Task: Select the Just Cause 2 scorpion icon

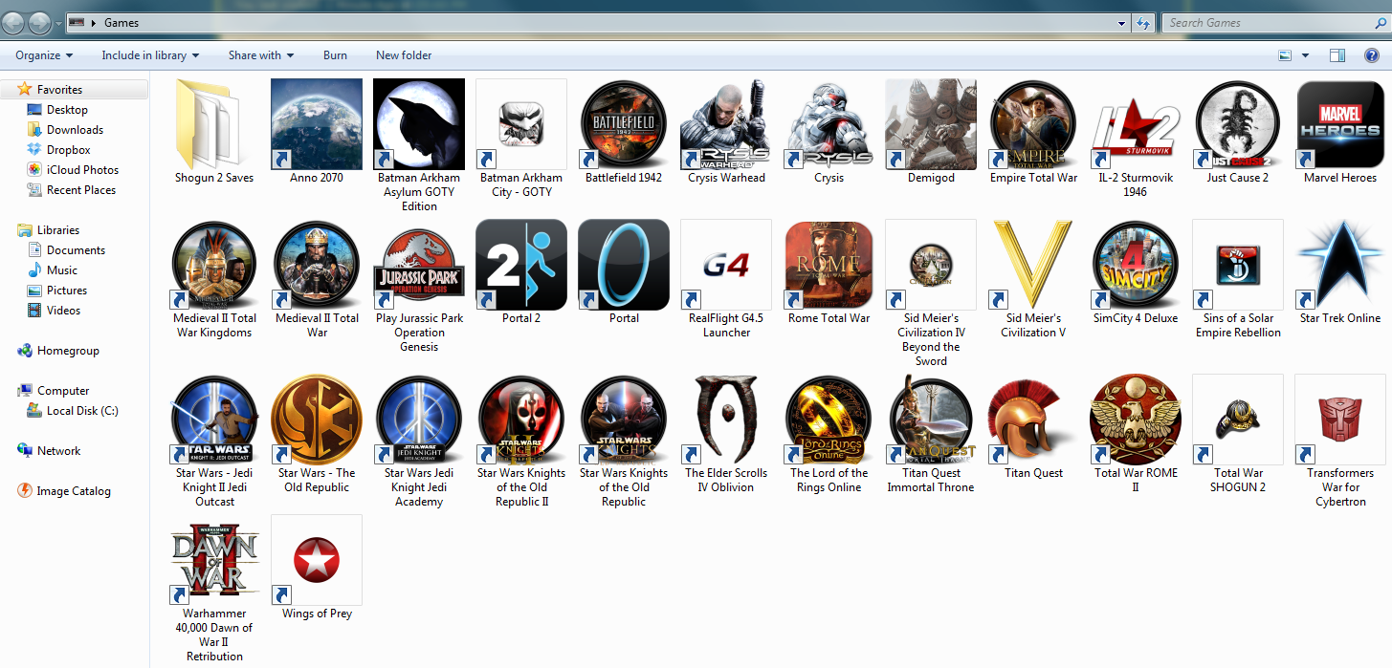Action: pyautogui.click(x=1238, y=124)
